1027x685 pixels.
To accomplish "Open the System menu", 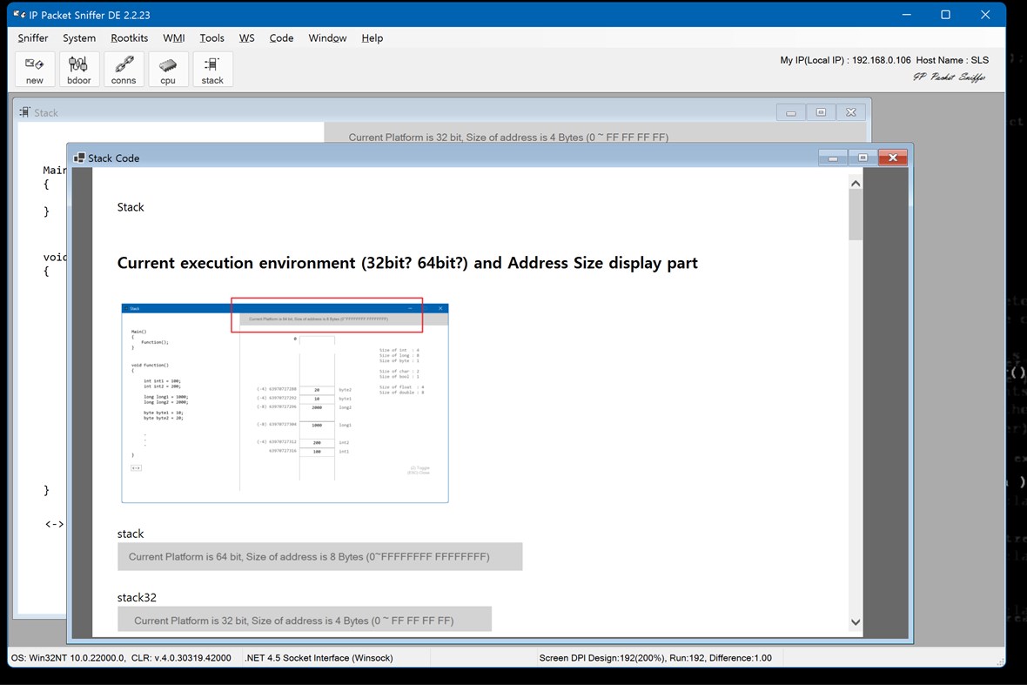I will (79, 38).
